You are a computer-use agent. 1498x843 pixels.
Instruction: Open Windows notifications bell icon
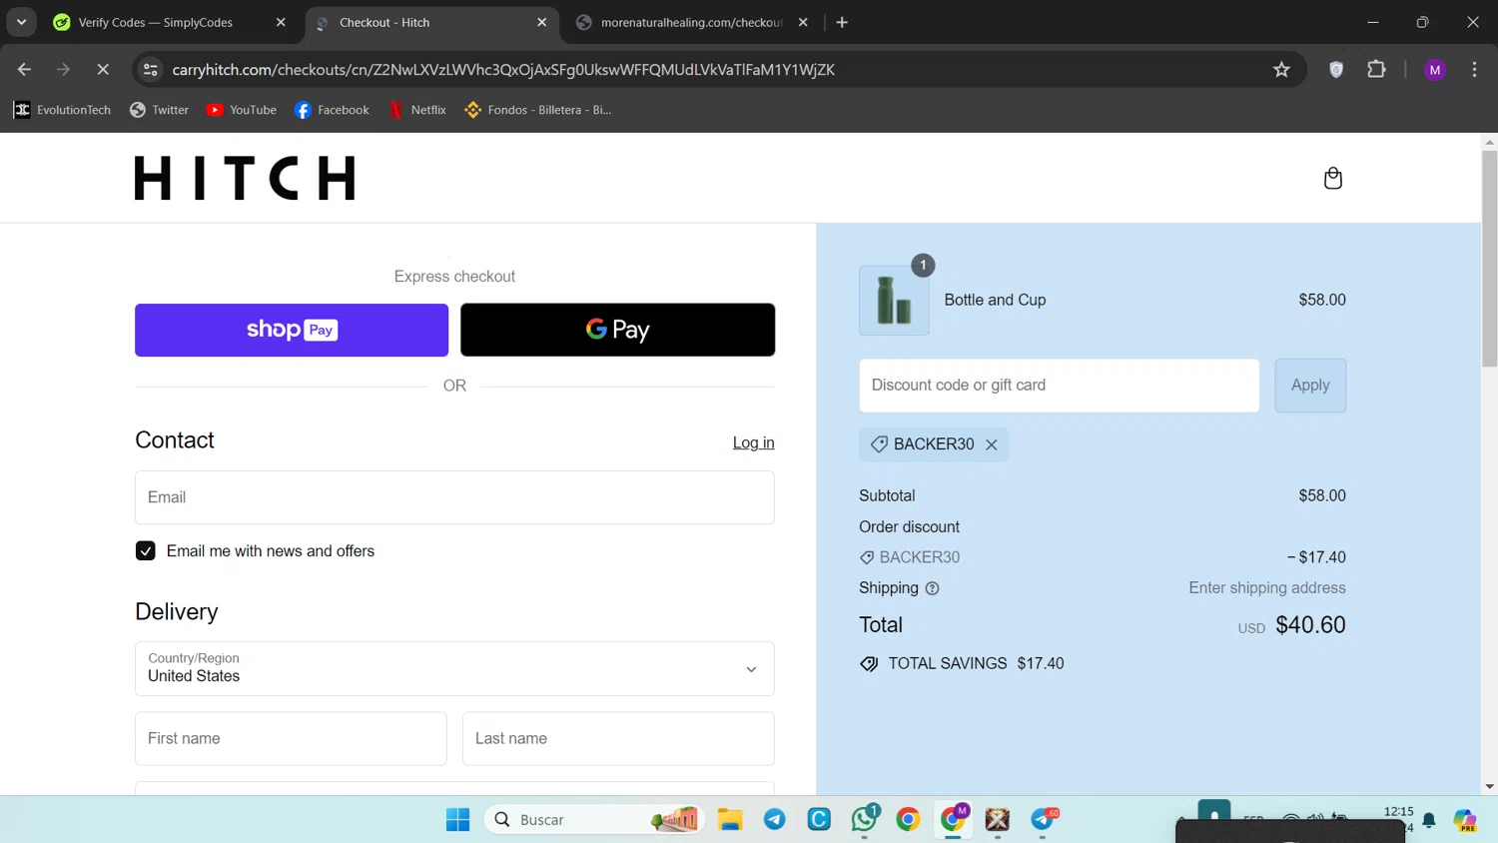[x=1429, y=820]
